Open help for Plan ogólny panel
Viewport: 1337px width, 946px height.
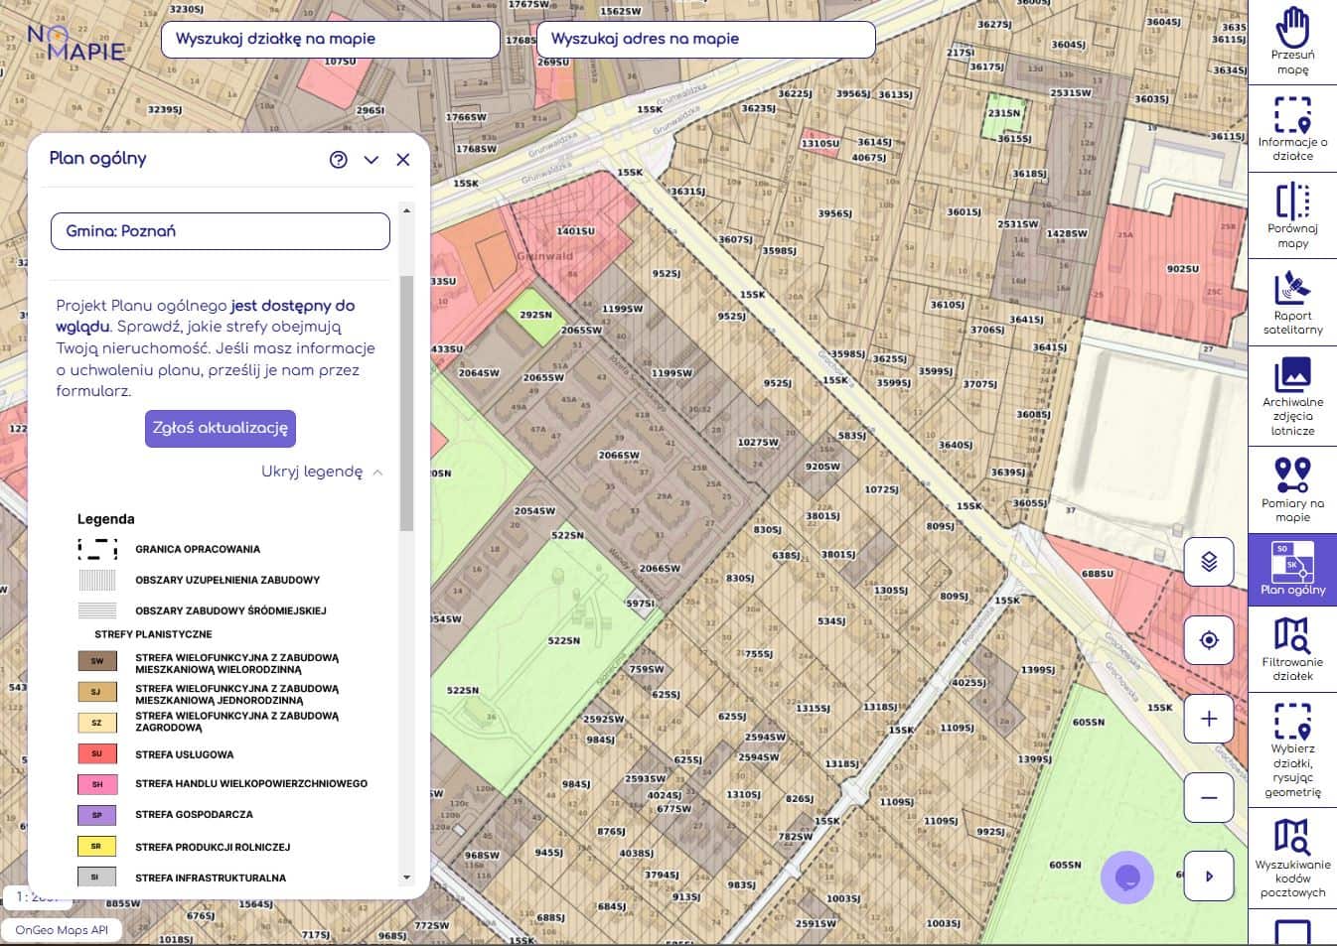coord(339,160)
